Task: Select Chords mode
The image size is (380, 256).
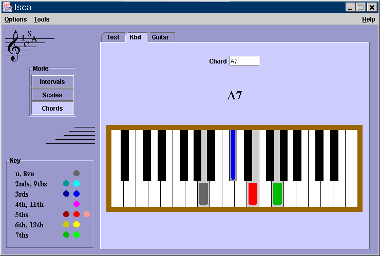Action: 52,109
